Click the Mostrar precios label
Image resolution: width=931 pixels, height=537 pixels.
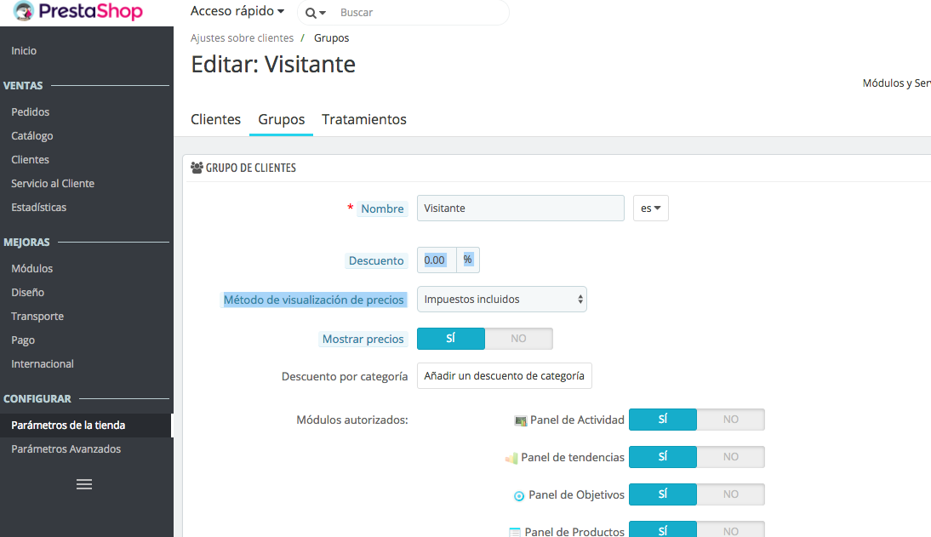363,340
